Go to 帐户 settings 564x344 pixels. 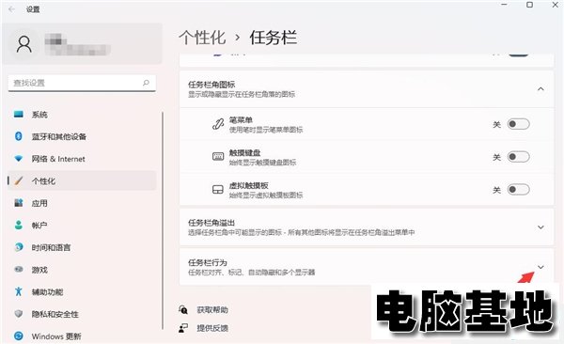[x=82, y=226]
